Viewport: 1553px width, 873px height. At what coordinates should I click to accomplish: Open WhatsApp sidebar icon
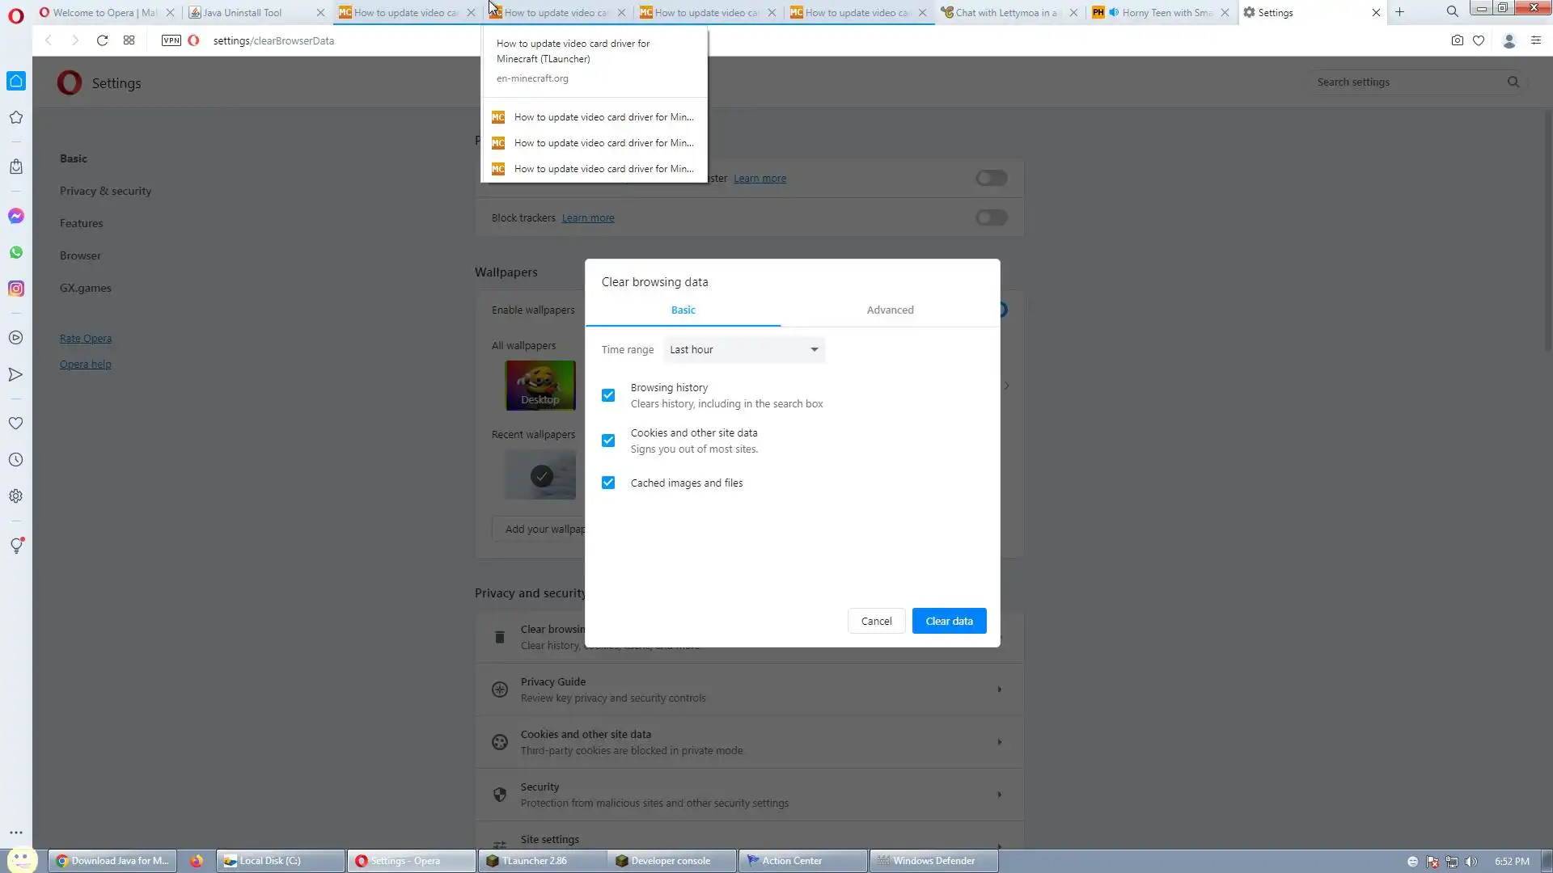[16, 252]
